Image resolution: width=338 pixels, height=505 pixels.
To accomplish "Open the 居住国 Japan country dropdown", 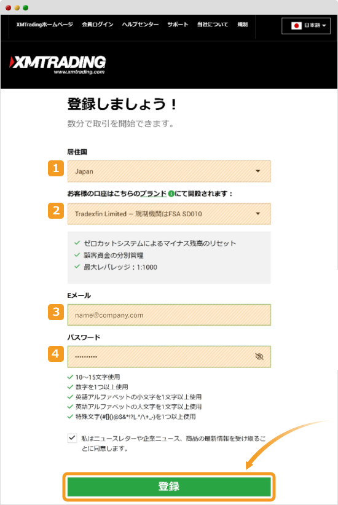I will 169,171.
